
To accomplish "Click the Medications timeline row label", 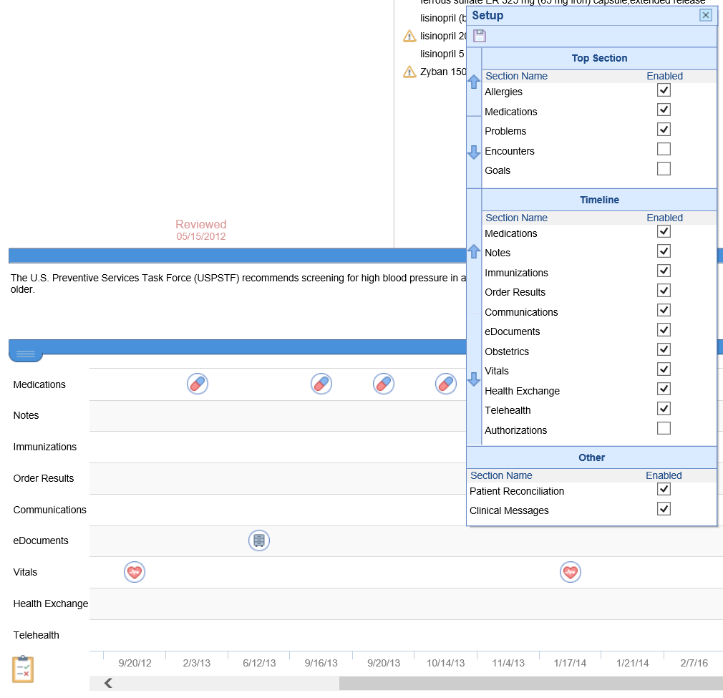I will point(39,384).
